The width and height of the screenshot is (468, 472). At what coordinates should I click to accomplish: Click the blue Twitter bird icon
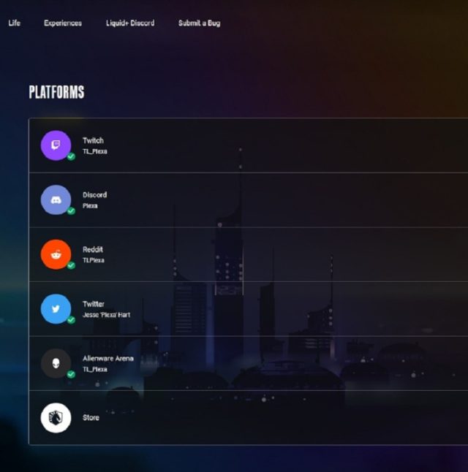click(x=56, y=309)
